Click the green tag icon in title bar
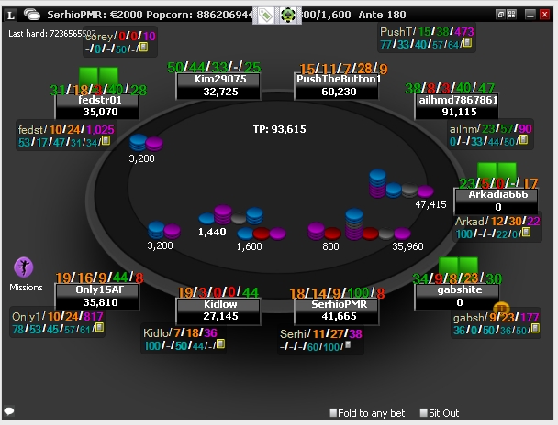 [265, 16]
